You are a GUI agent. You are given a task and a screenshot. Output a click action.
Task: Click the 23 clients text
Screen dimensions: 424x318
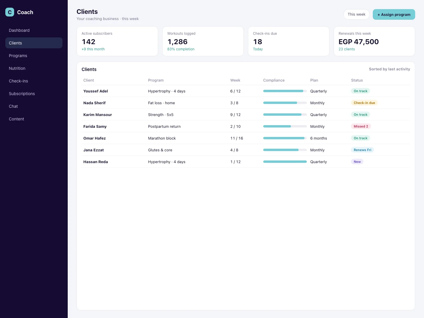(347, 49)
